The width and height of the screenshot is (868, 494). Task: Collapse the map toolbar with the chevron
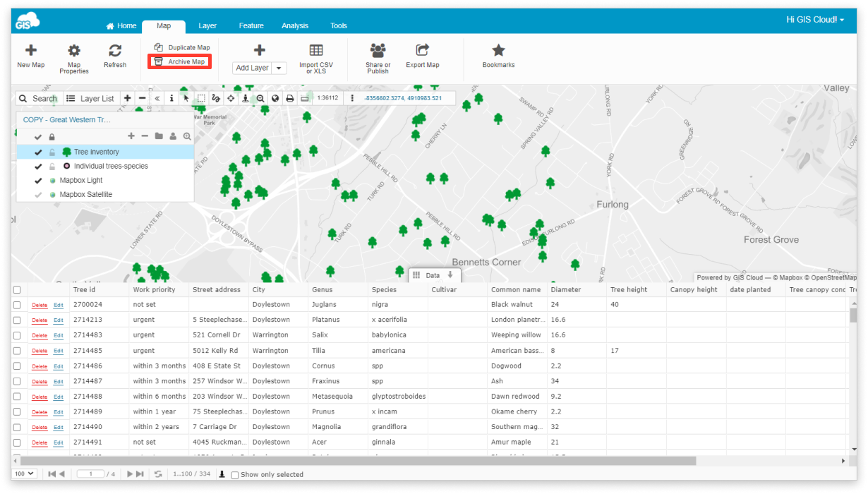pyautogui.click(x=157, y=98)
